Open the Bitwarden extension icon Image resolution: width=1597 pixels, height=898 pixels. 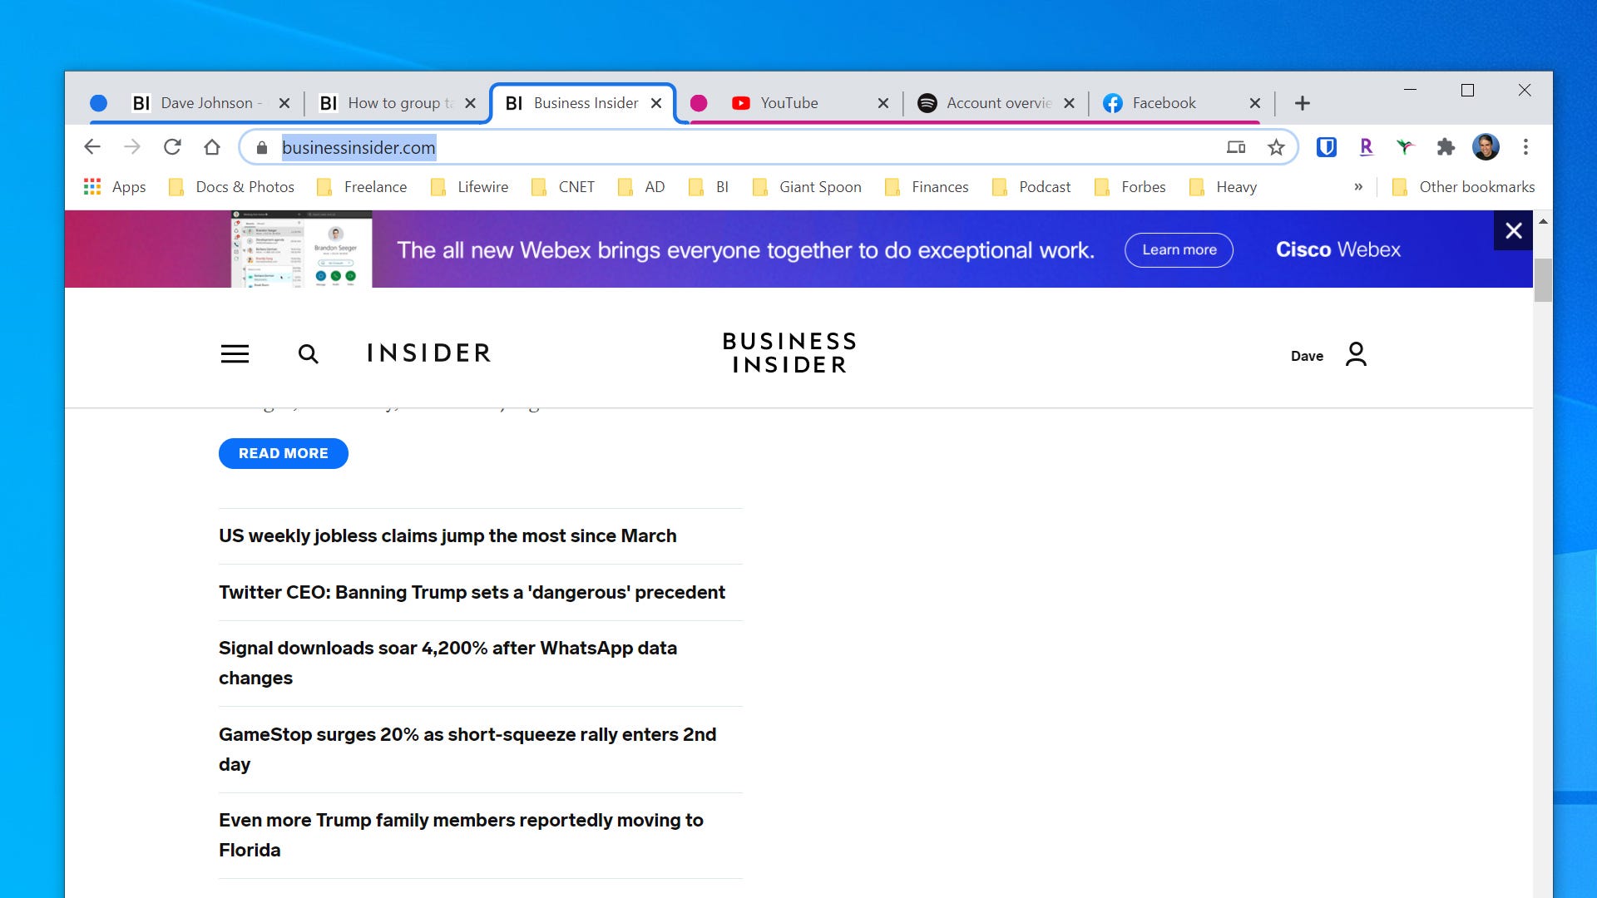click(x=1326, y=147)
